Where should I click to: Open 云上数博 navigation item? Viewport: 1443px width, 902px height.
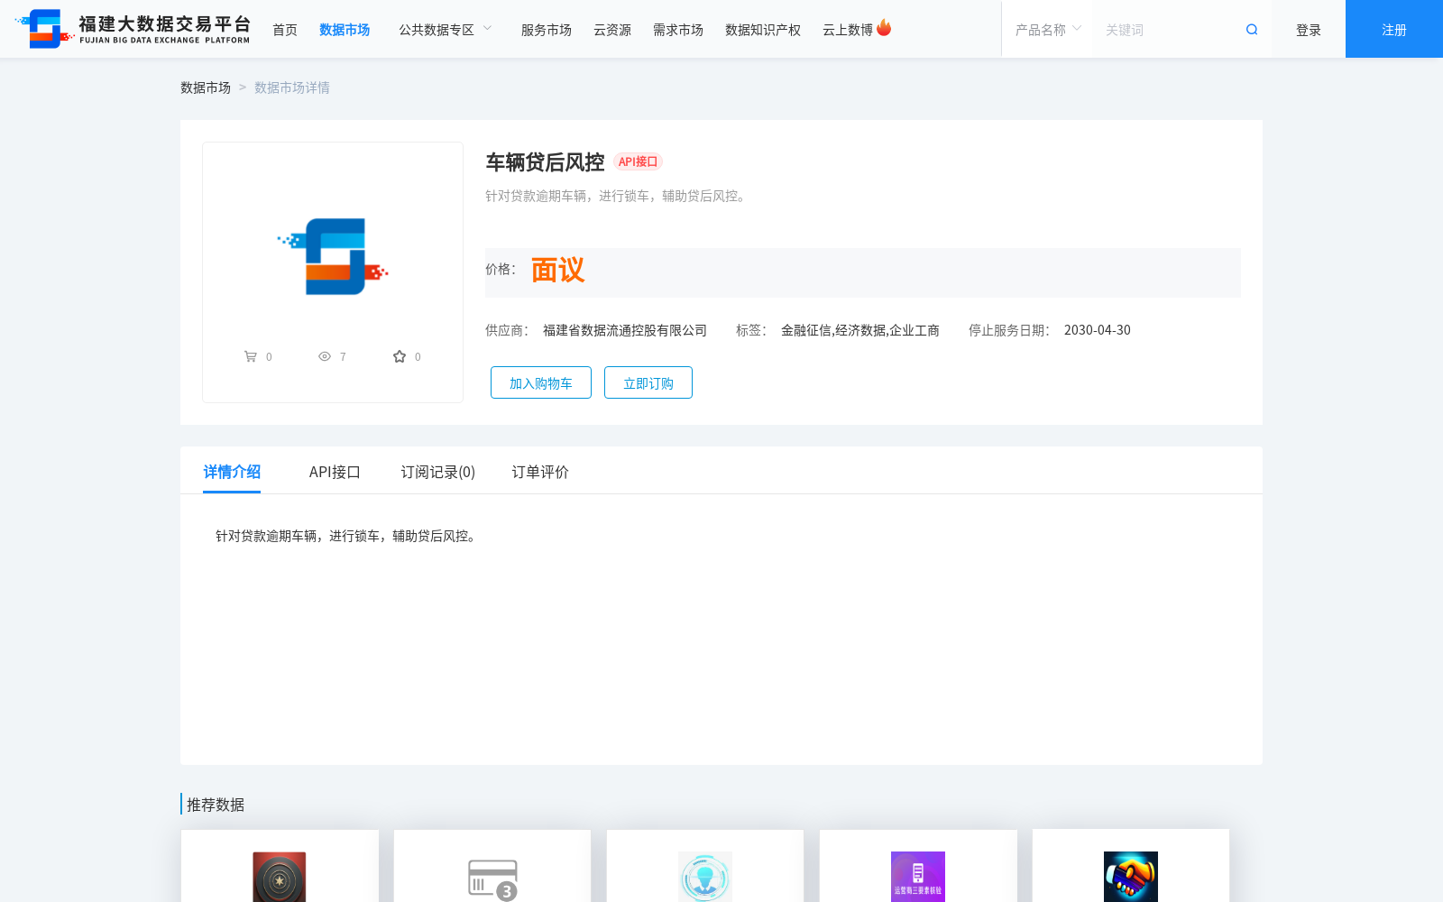848,30
